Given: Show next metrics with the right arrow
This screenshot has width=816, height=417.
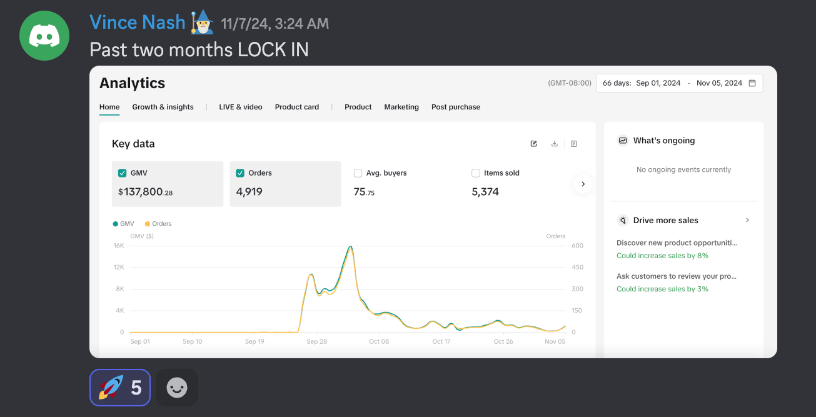Looking at the screenshot, I should 583,184.
